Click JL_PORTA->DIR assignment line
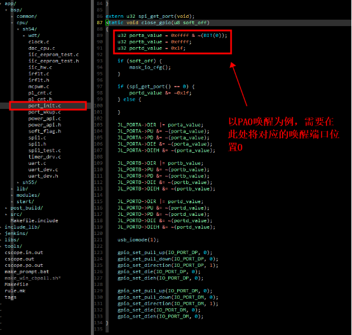352x335 pixels. pos(161,125)
